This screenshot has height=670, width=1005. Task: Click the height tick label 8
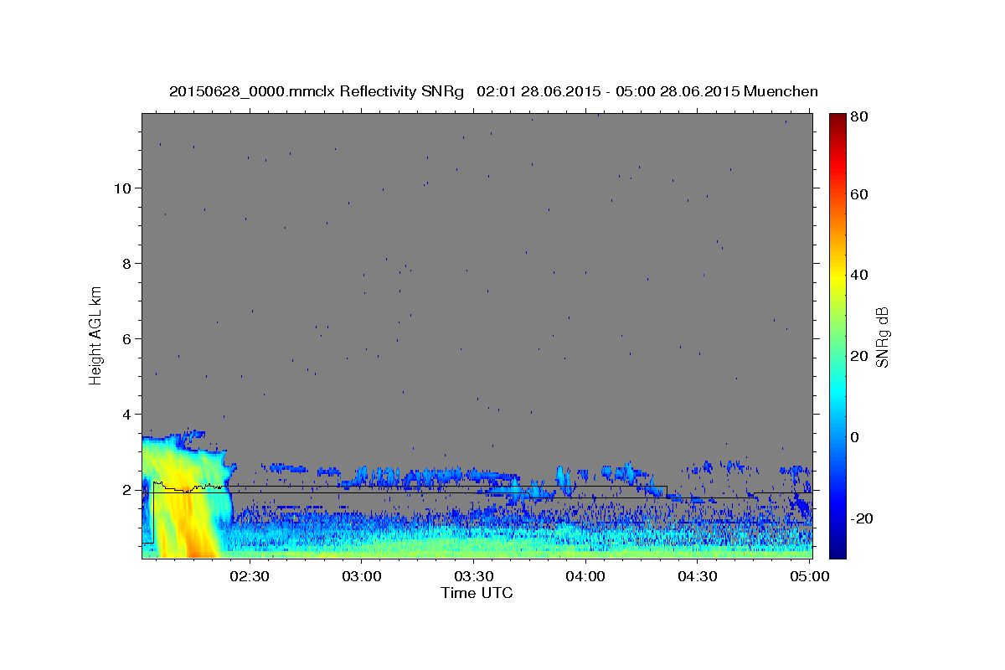tap(127, 264)
